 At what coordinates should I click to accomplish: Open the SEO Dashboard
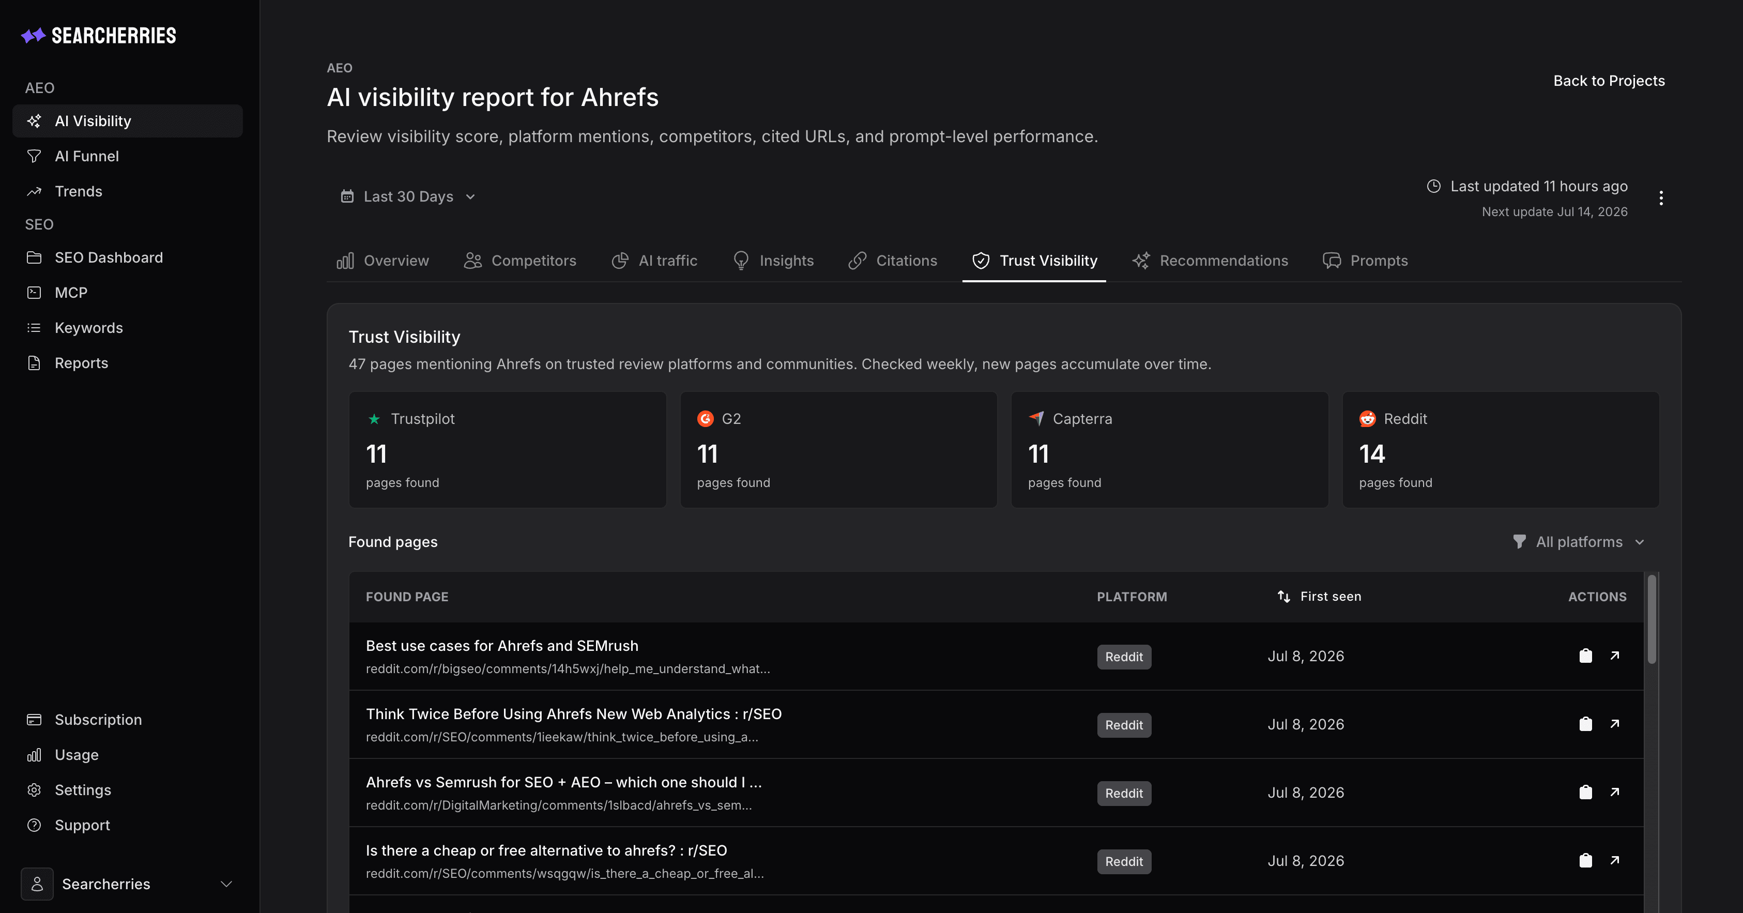click(127, 258)
